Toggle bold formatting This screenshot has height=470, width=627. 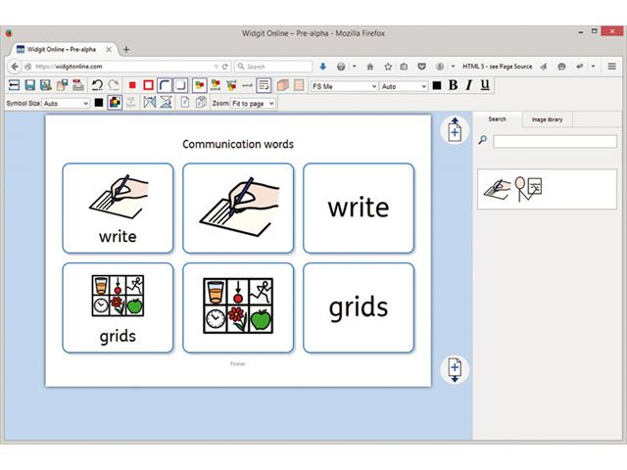453,85
